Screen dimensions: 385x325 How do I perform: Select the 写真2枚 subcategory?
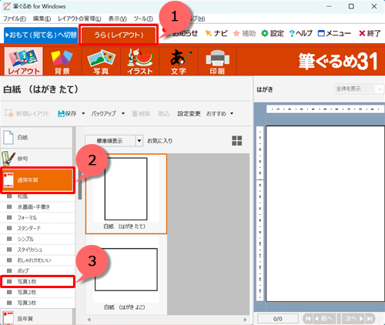38,292
